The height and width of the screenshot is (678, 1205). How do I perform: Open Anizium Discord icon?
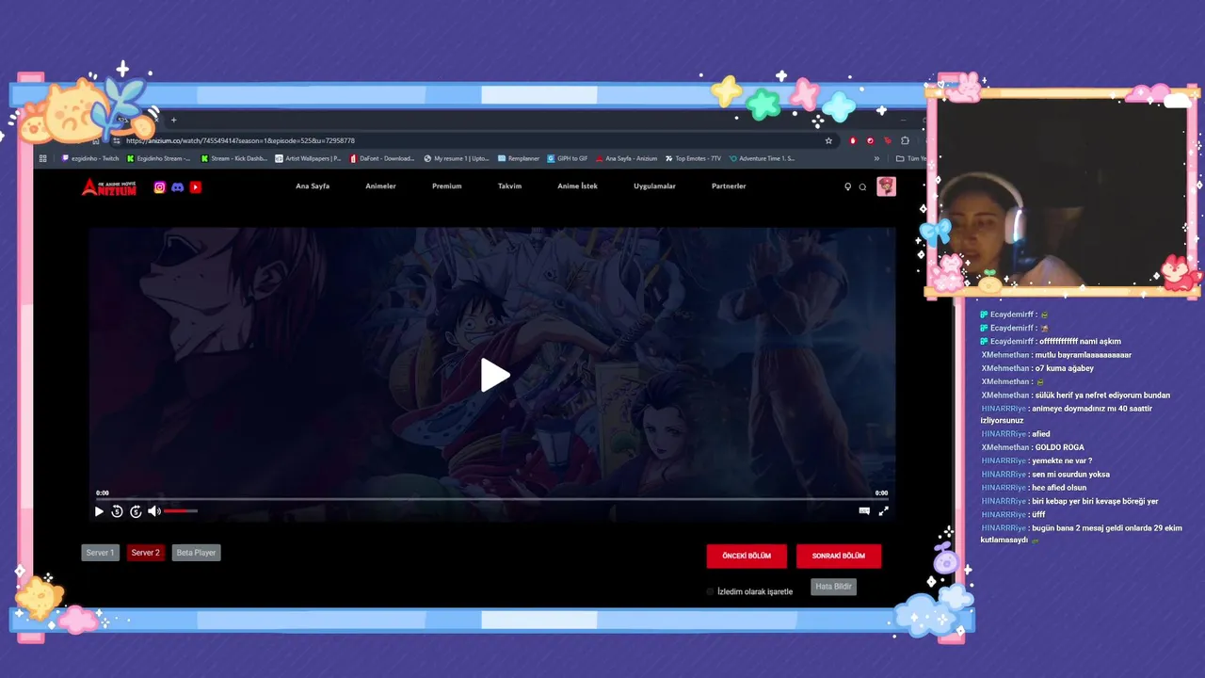pyautogui.click(x=177, y=187)
